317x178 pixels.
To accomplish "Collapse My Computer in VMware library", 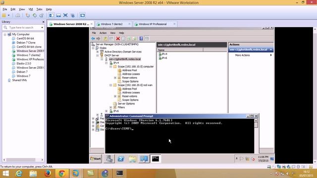I will point(5,35).
